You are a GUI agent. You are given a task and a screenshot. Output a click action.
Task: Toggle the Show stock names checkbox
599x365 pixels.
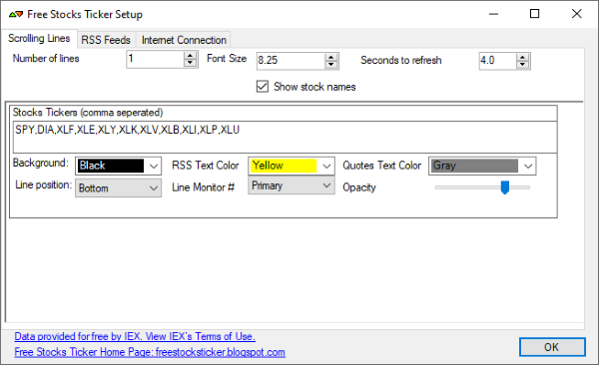tap(262, 87)
